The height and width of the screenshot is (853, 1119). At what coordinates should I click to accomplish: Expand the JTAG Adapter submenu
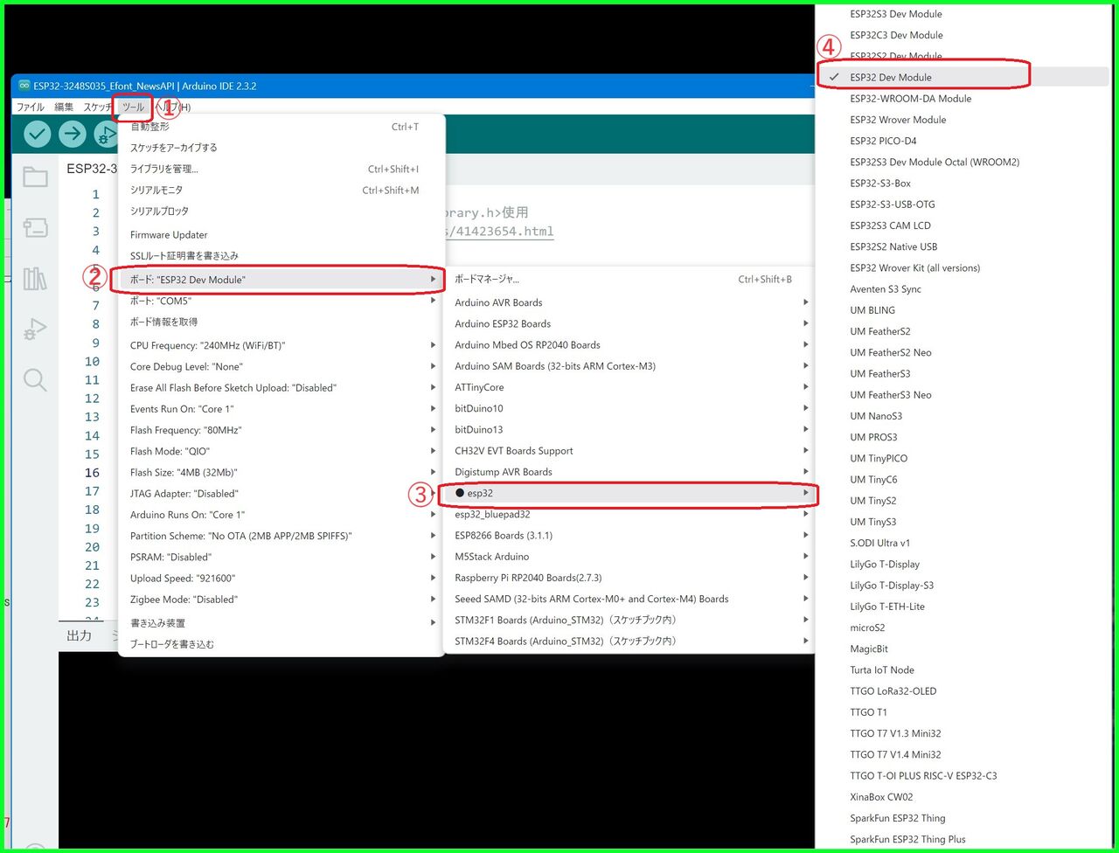(281, 493)
